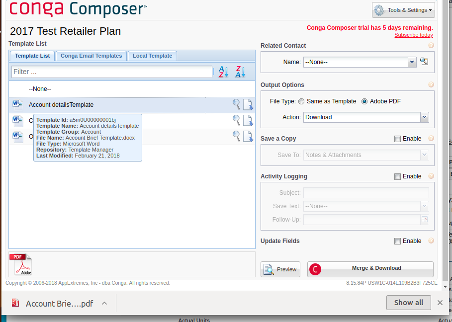Click the Adobe PDF output icon

[20, 264]
